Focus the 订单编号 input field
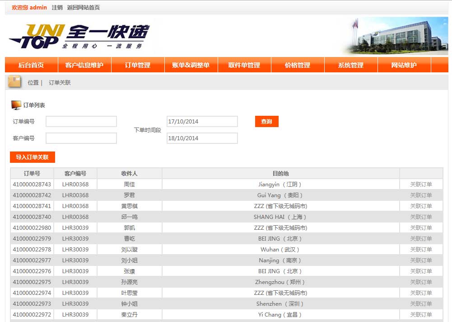Image resolution: width=452 pixels, height=322 pixels. tap(81, 121)
